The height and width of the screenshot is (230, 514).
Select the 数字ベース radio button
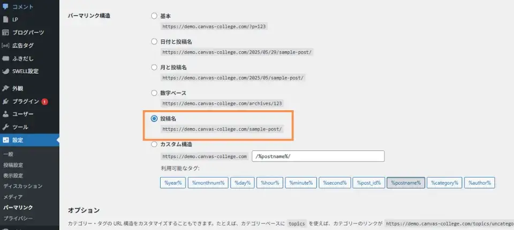click(x=154, y=93)
